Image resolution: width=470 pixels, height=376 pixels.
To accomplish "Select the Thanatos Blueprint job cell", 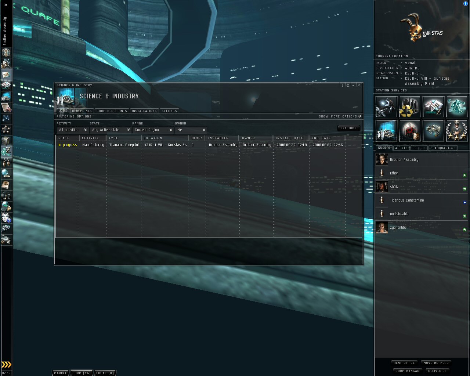I will pyautogui.click(x=124, y=145).
